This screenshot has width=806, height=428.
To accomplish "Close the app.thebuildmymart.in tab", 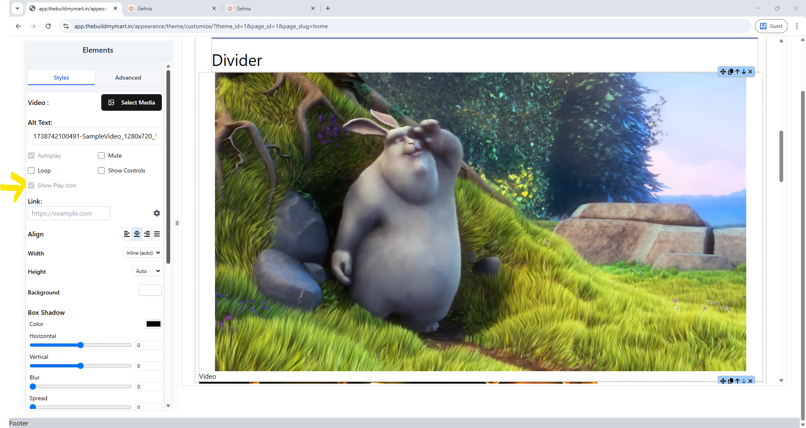I will point(115,8).
